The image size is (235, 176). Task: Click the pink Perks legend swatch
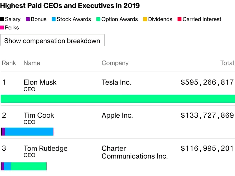2,28
